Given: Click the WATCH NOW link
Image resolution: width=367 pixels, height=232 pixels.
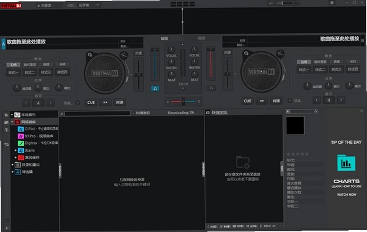Looking at the screenshot, I should (347, 195).
